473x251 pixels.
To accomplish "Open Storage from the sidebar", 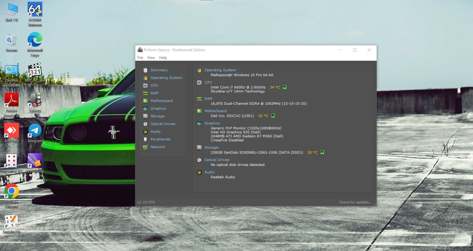I will coord(157,116).
